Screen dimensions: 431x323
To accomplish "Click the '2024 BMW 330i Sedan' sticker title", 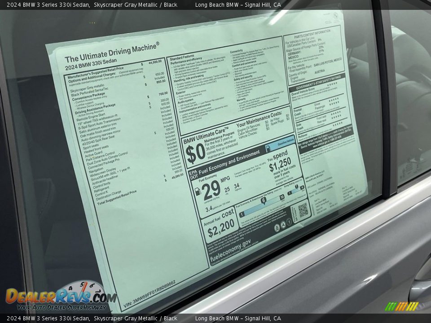I will tap(91, 64).
